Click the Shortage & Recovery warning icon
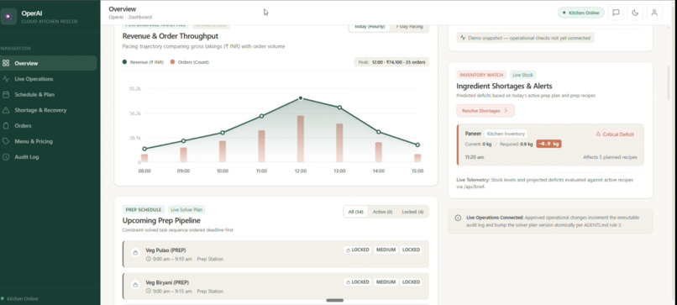This screenshot has width=677, height=305. pos(6,110)
